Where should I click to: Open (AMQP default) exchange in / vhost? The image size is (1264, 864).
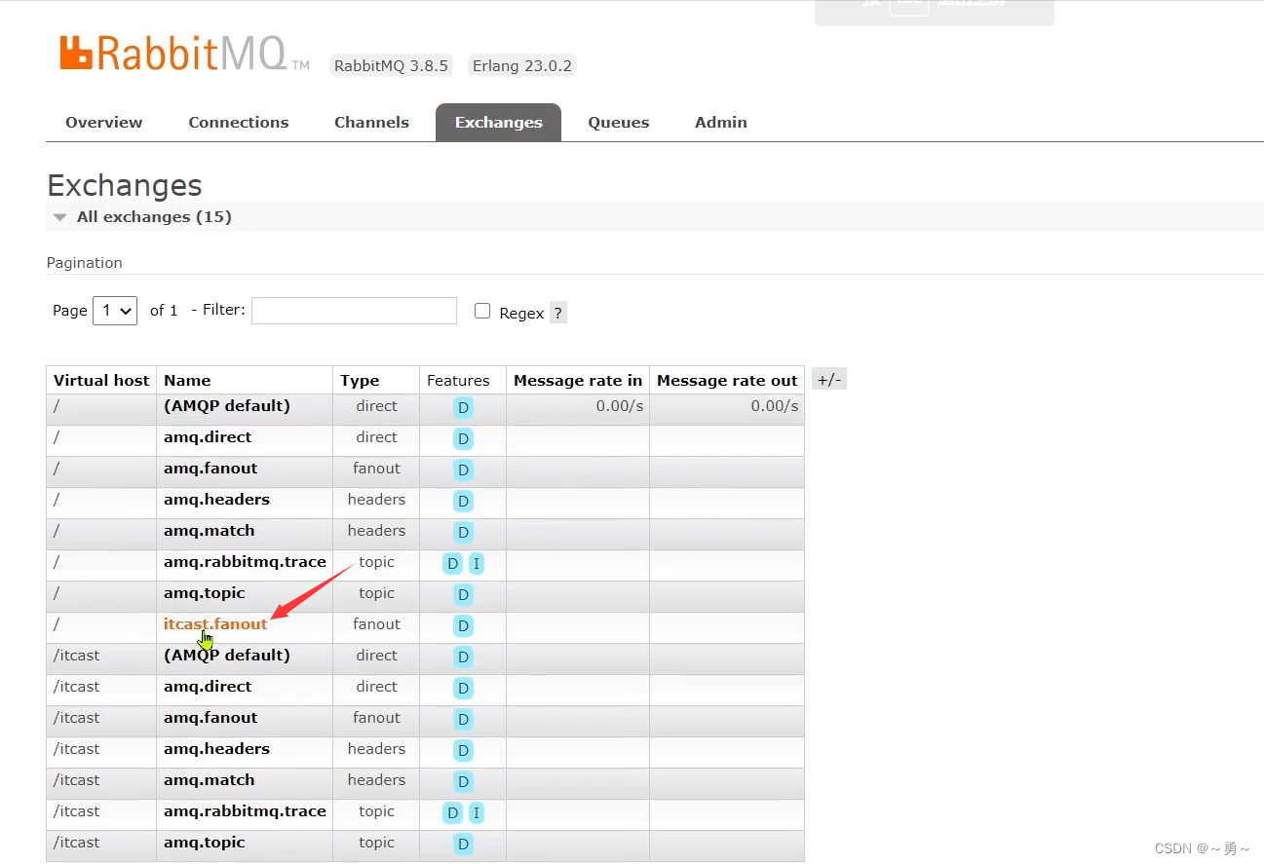pyautogui.click(x=227, y=405)
